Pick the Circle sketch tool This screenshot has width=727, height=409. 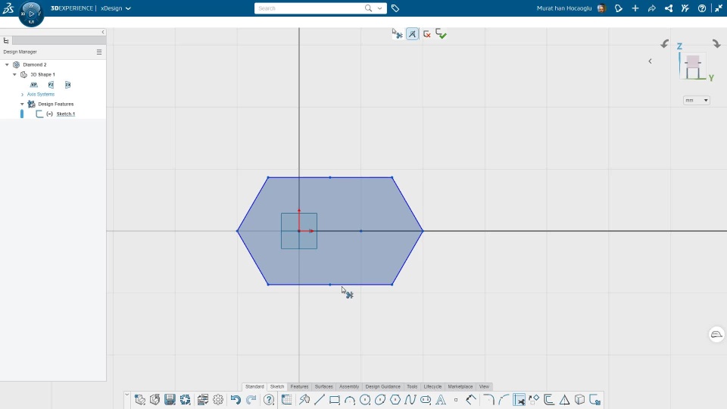coord(365,400)
